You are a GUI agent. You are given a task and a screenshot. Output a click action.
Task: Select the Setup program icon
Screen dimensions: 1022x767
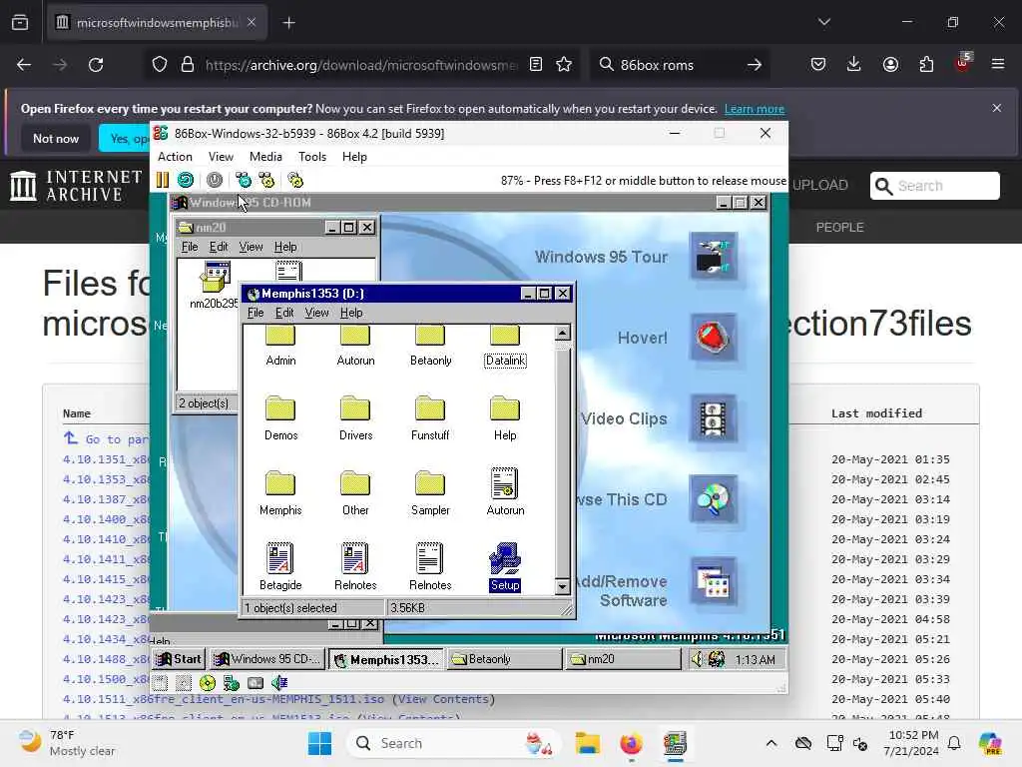click(505, 567)
